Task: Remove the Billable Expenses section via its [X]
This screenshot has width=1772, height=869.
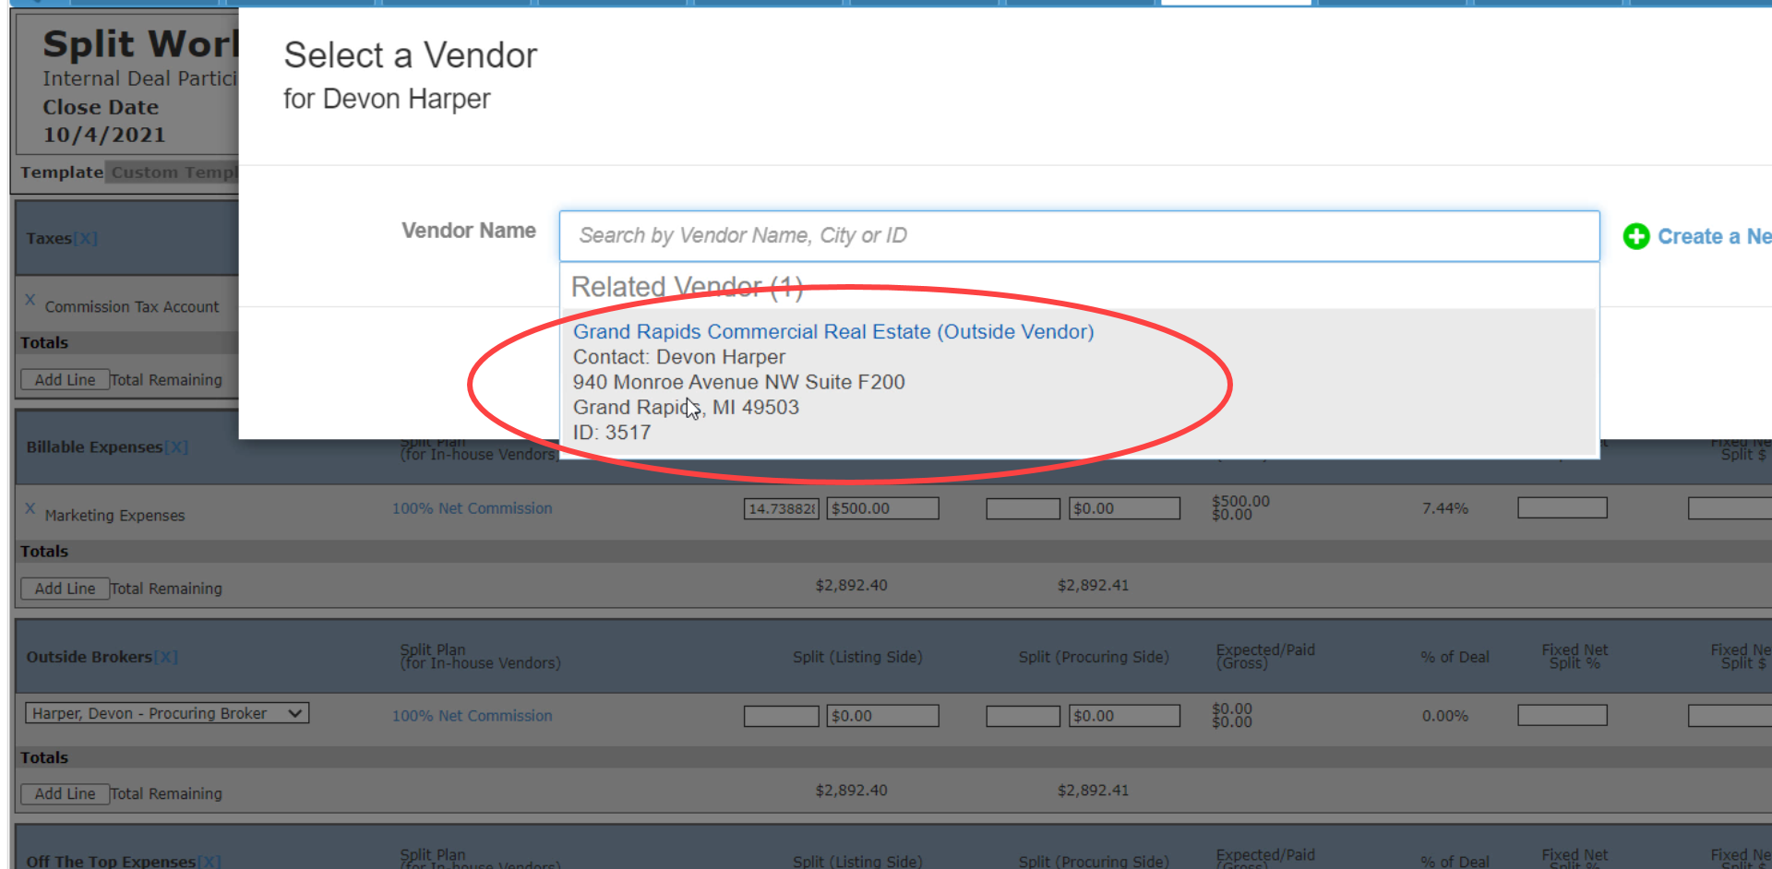Action: 176,447
